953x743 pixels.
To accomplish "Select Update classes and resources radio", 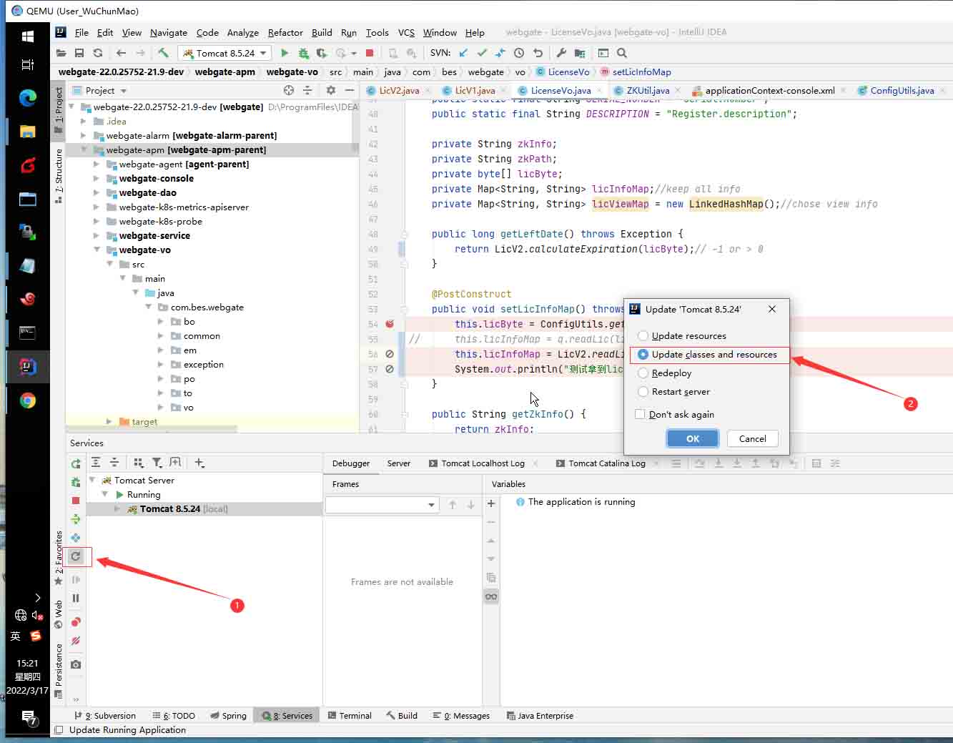I will (643, 355).
